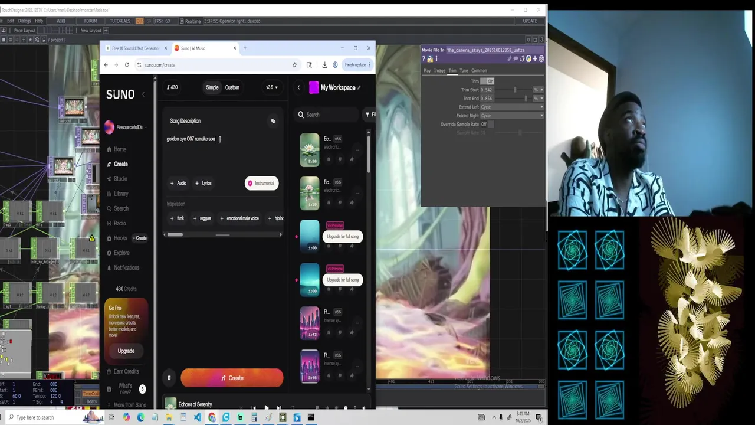The image size is (755, 425).
Task: Add emotional male voice tag
Action: pyautogui.click(x=239, y=218)
